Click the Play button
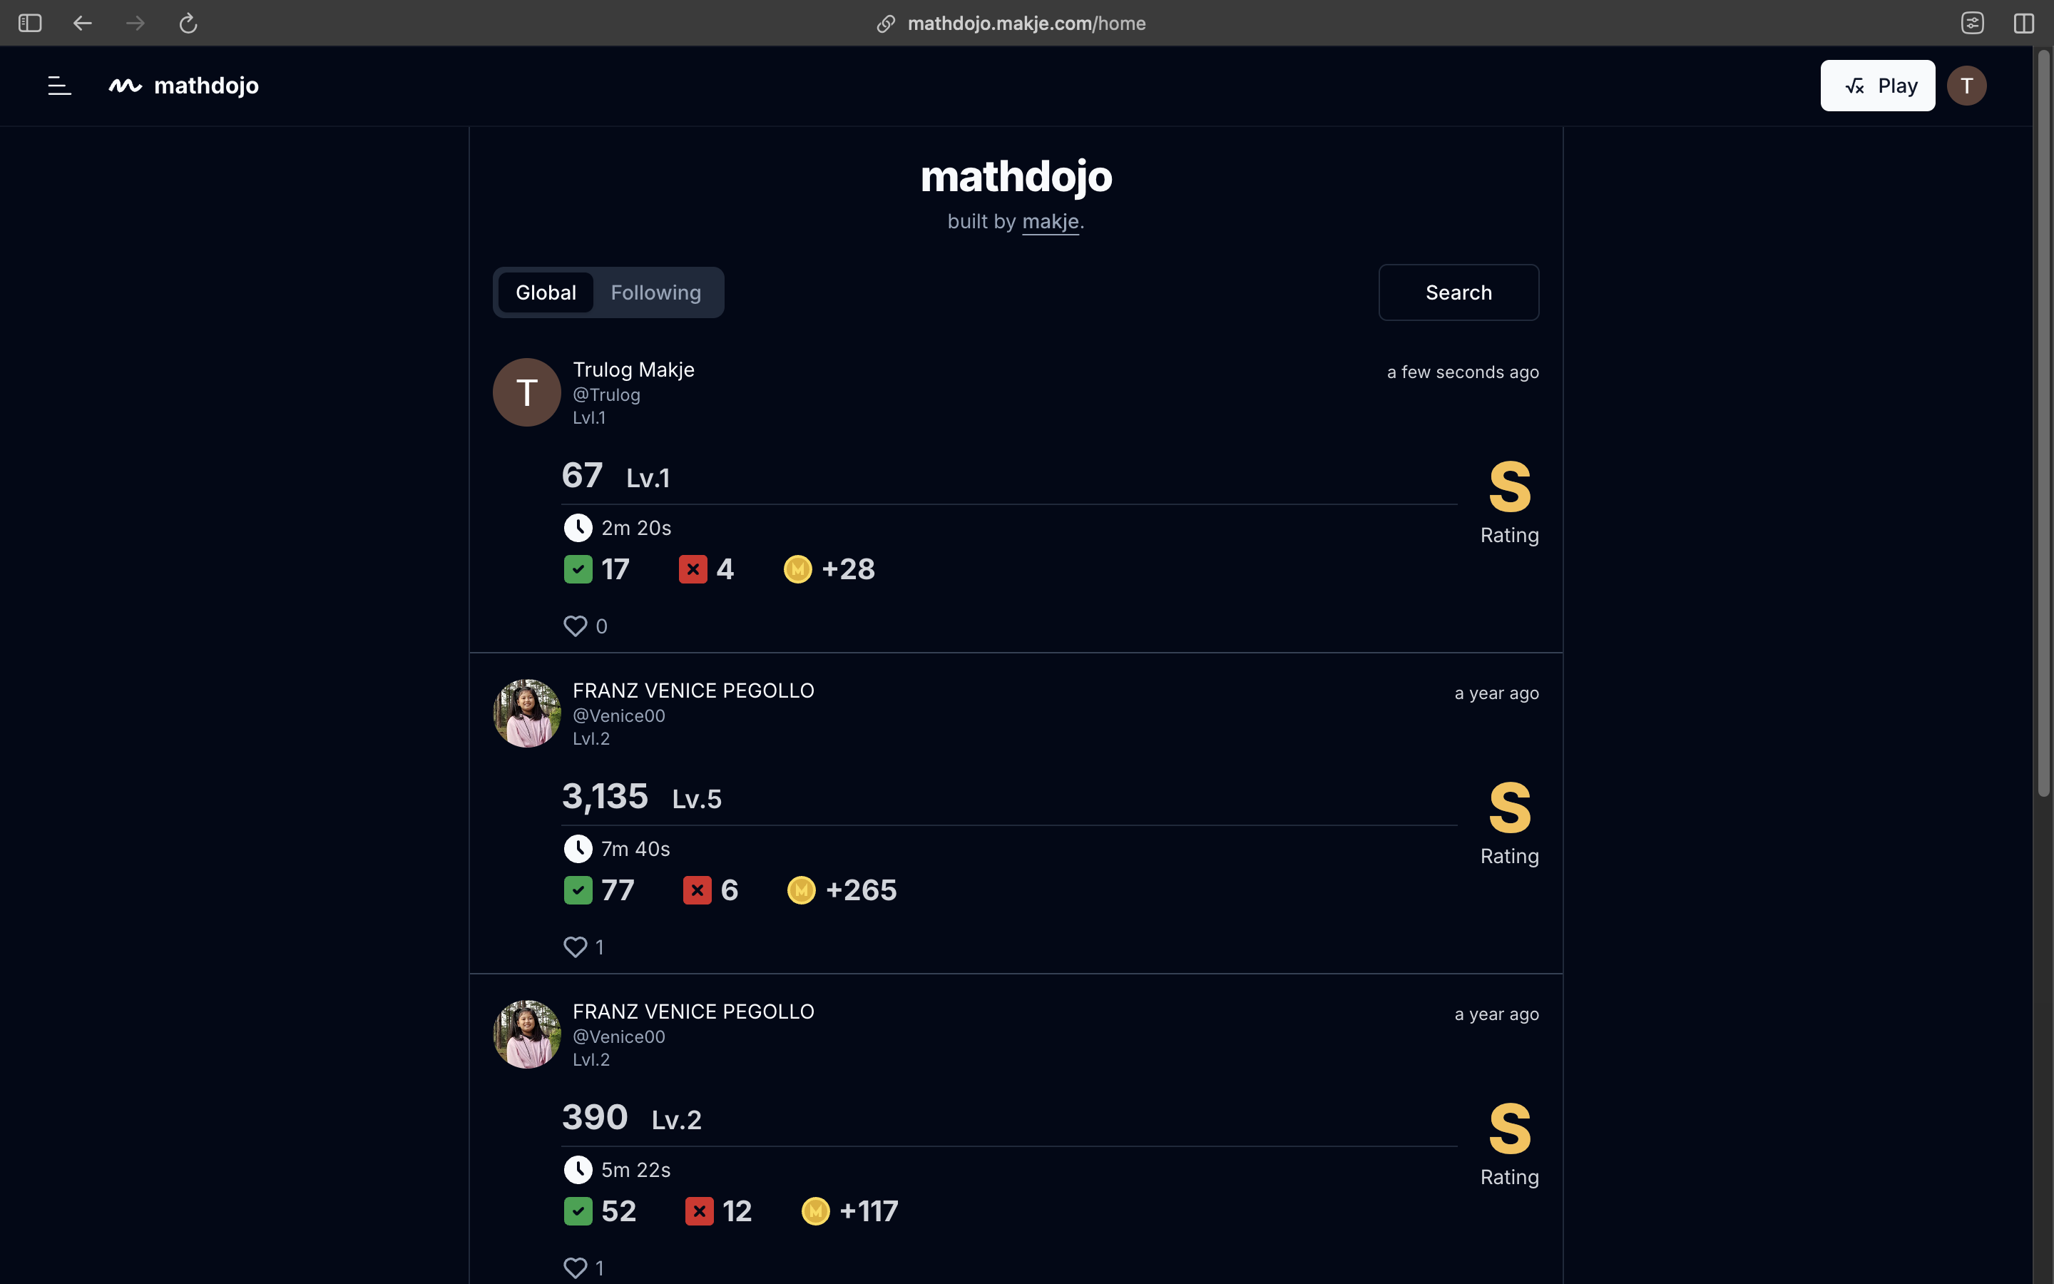 pyautogui.click(x=1877, y=86)
